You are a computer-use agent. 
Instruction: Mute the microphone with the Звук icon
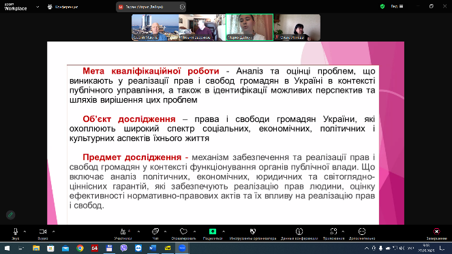pyautogui.click(x=15, y=232)
